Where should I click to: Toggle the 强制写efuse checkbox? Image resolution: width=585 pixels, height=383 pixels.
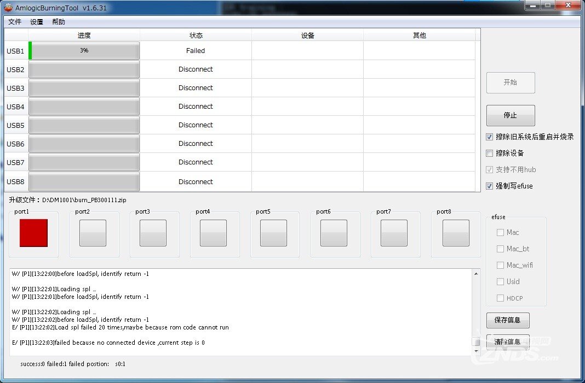click(x=490, y=186)
